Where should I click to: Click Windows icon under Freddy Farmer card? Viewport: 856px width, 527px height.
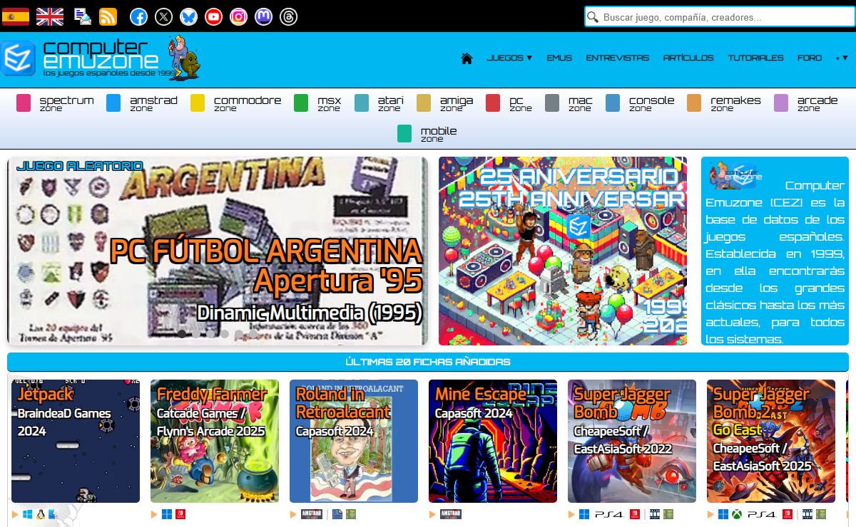[167, 513]
